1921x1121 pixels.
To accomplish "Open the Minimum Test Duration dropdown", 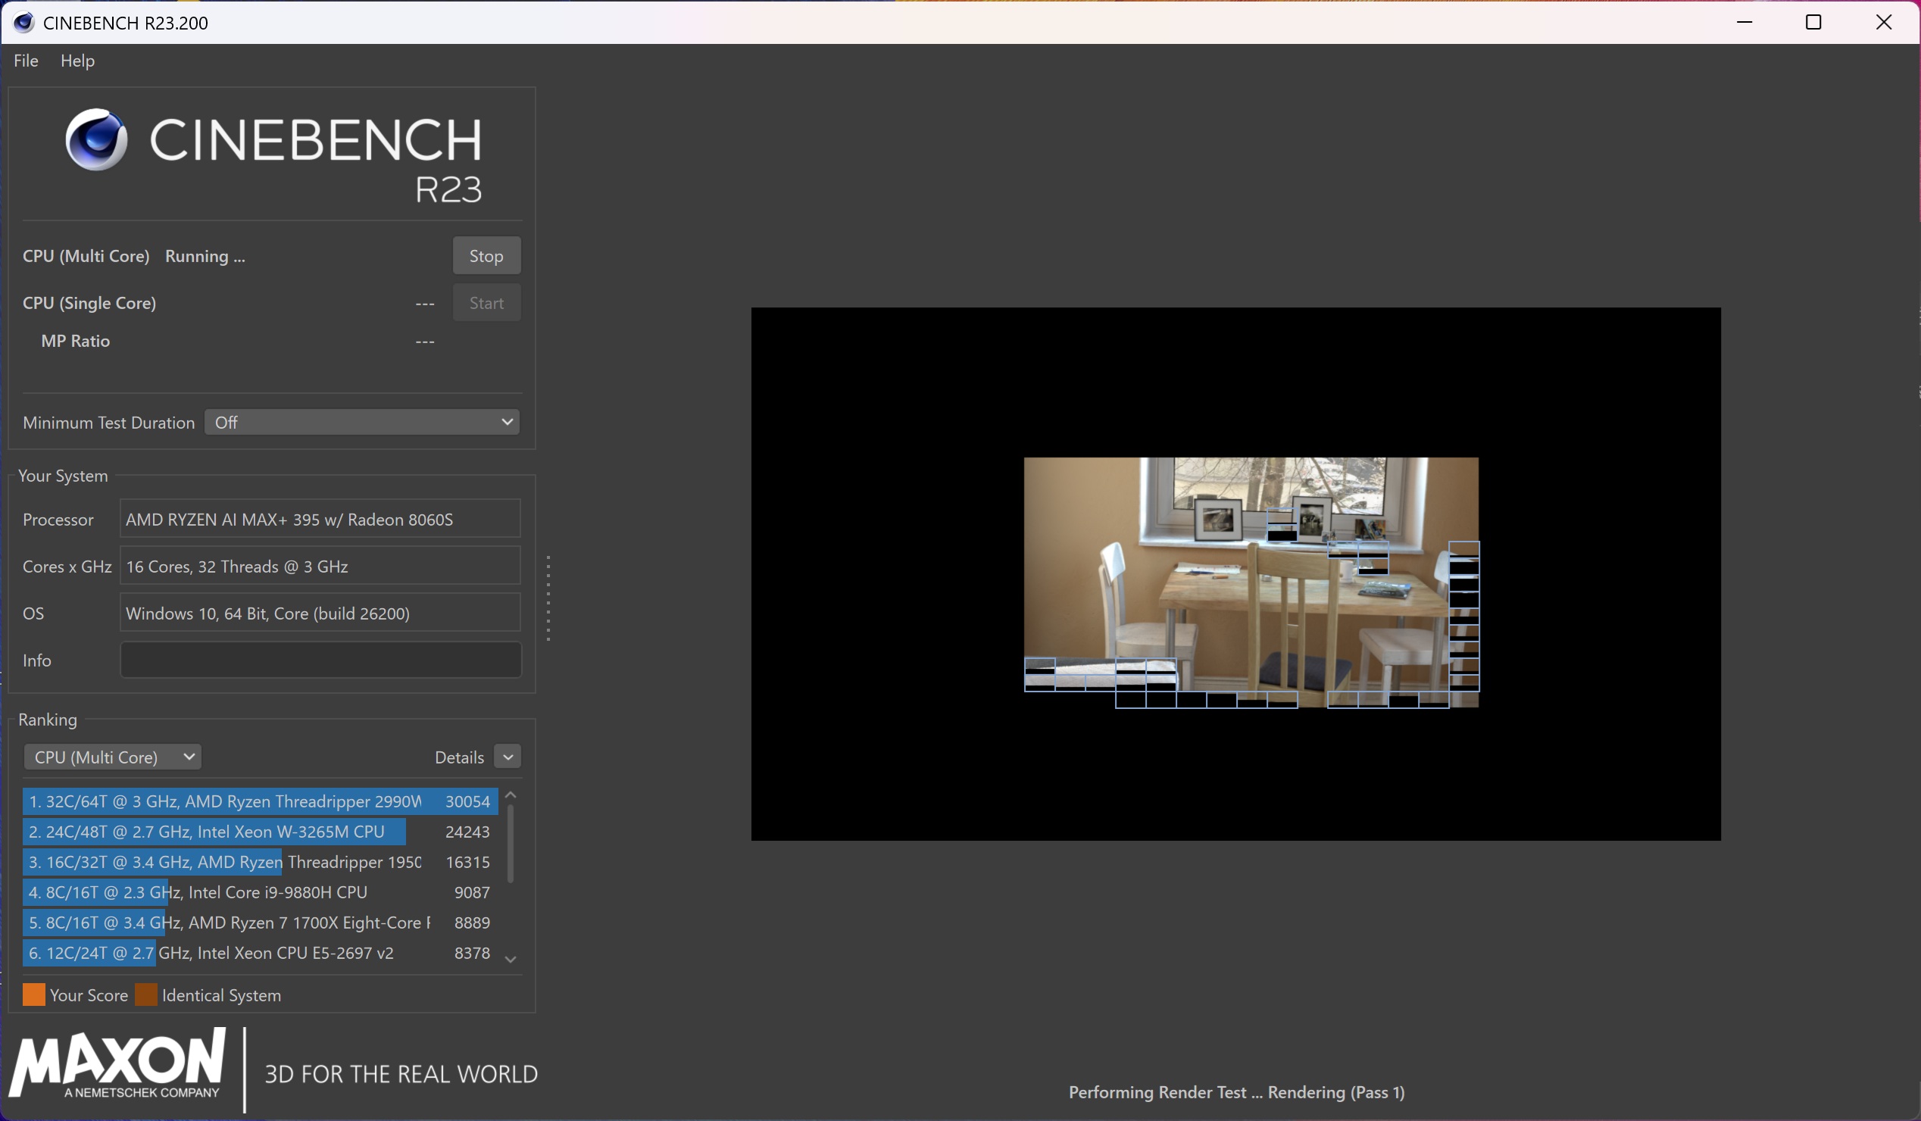I will coord(362,422).
